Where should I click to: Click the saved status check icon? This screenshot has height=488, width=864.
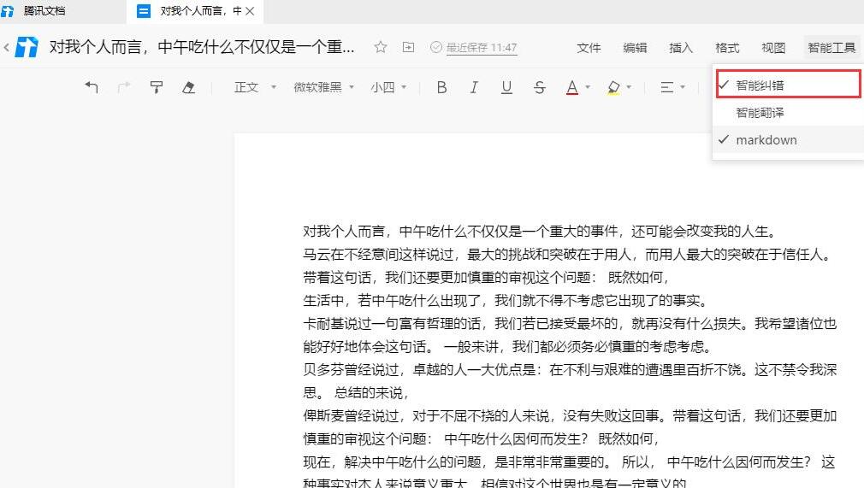(436, 47)
